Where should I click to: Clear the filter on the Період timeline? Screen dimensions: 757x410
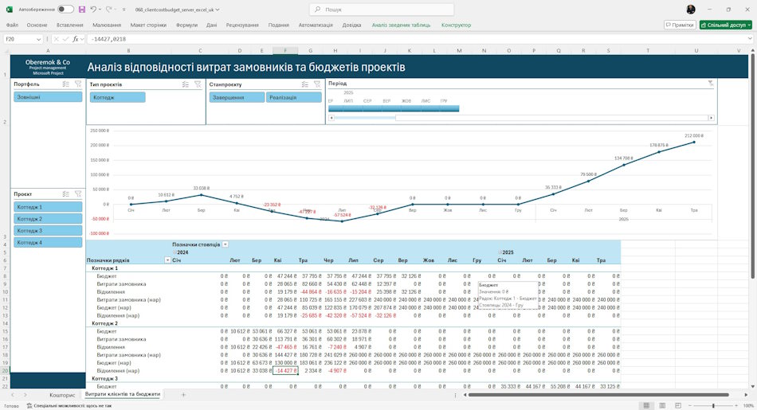711,84
